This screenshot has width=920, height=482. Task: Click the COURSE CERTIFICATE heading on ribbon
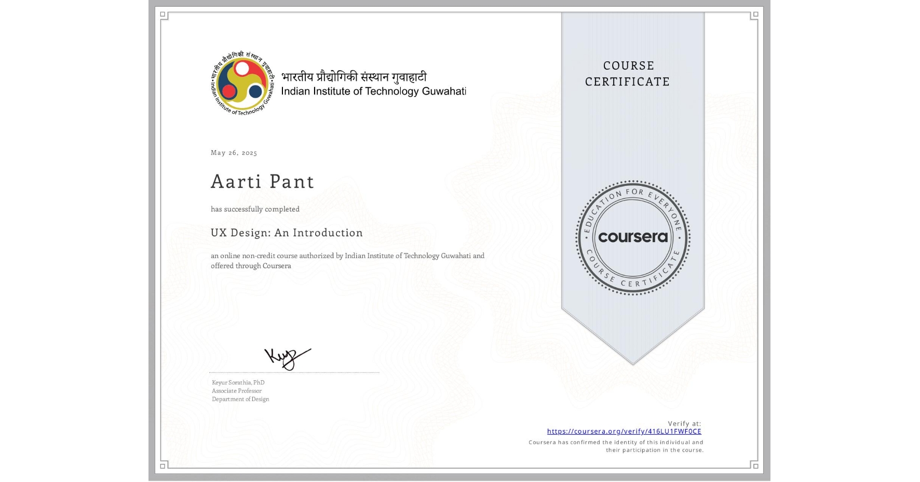click(628, 73)
